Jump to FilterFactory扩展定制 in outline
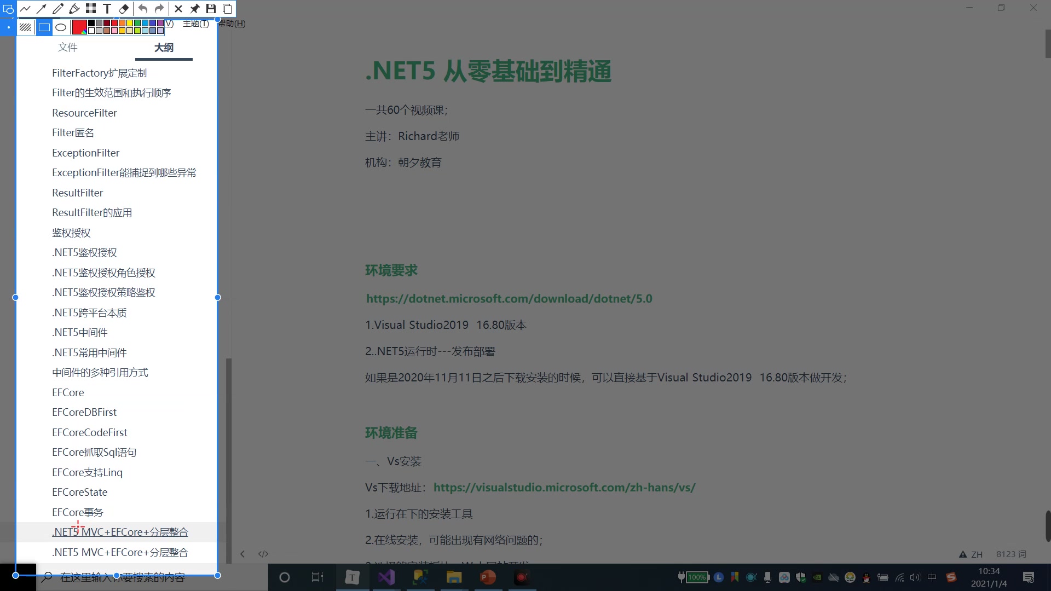This screenshot has height=591, width=1051. point(99,73)
